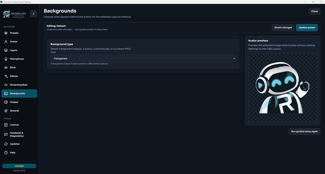The height and width of the screenshot is (174, 325).
Task: Open the Presets sliders icon
Action: (6, 33)
